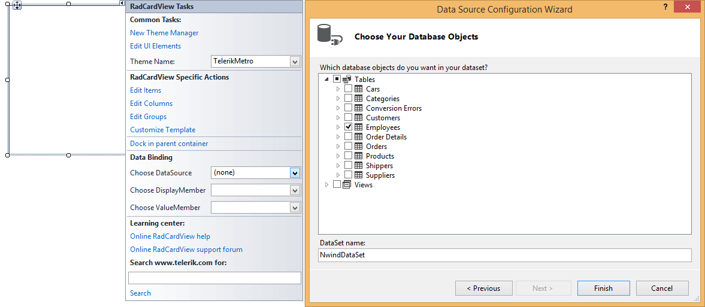Expand the Suppliers table node
The image size is (705, 307).
point(338,175)
